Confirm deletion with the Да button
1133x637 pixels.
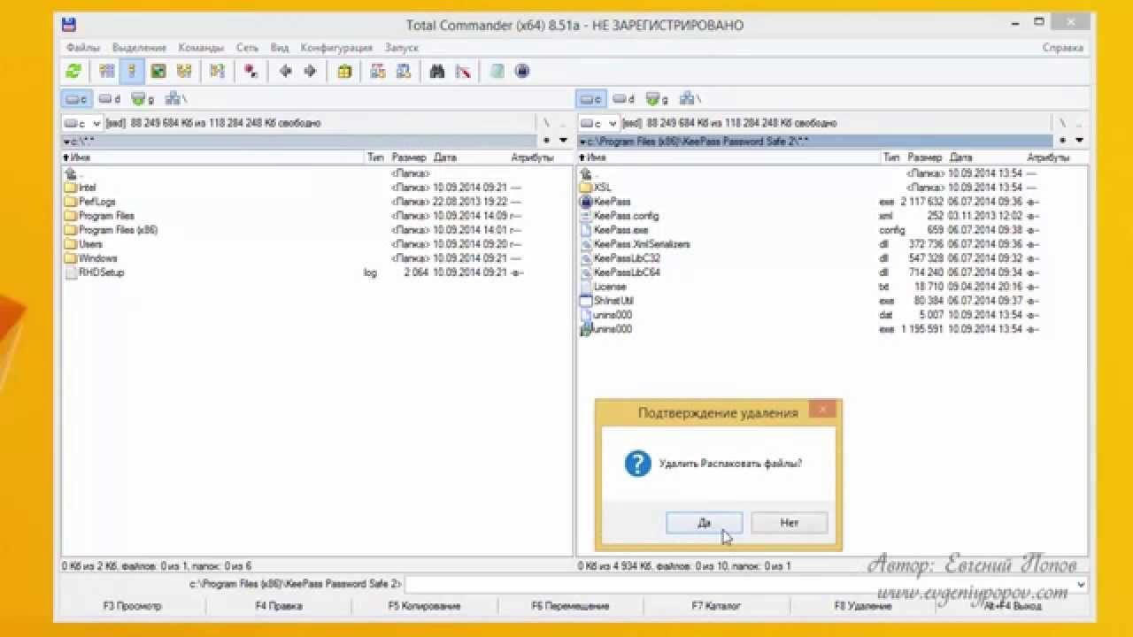[704, 523]
